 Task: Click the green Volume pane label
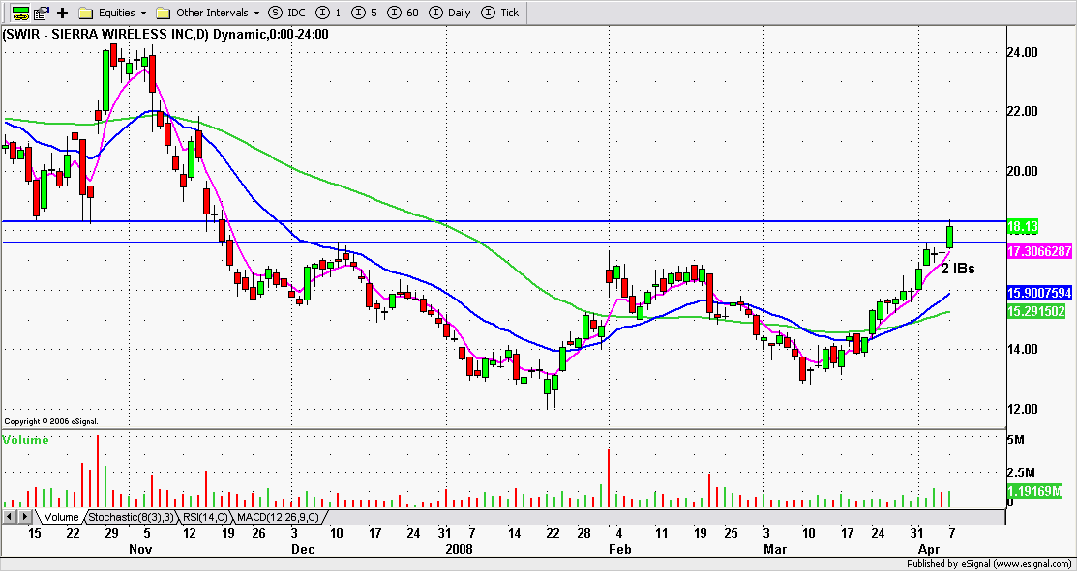[x=25, y=440]
